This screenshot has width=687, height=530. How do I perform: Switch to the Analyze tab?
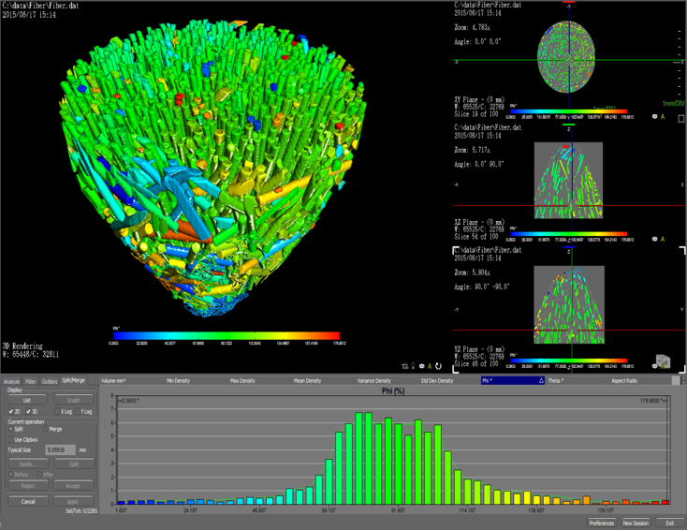pyautogui.click(x=11, y=381)
